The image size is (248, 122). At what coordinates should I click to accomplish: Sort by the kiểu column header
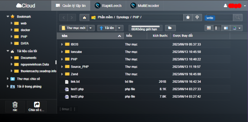pyautogui.click(x=135, y=36)
